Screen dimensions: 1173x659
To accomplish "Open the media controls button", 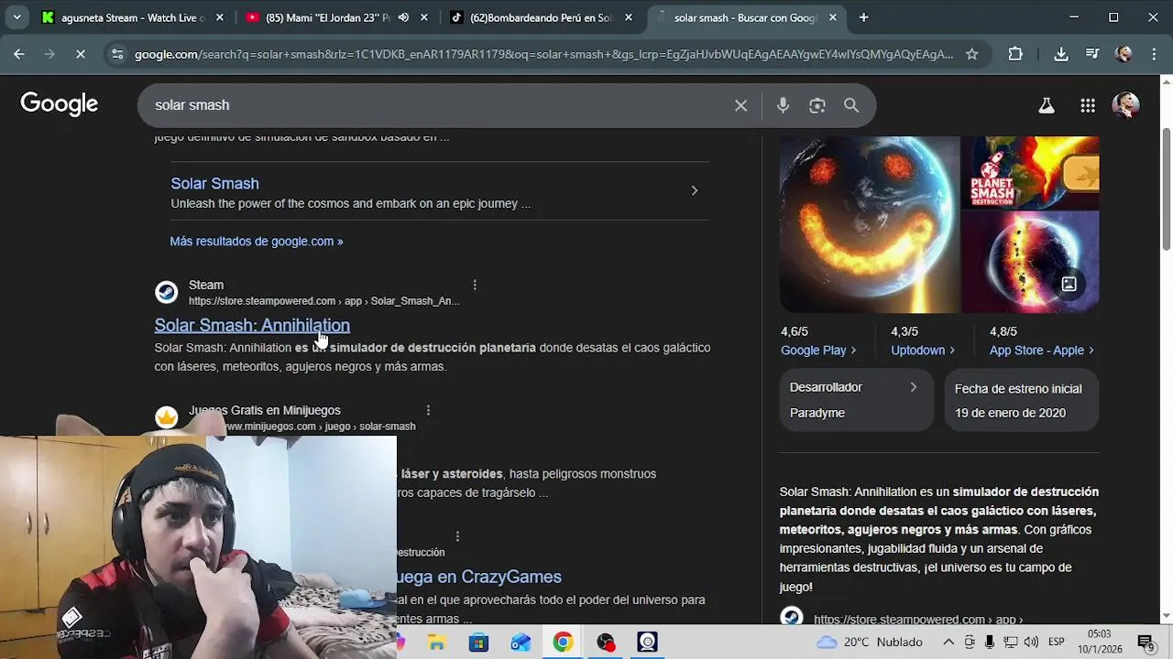I will click(x=1092, y=54).
